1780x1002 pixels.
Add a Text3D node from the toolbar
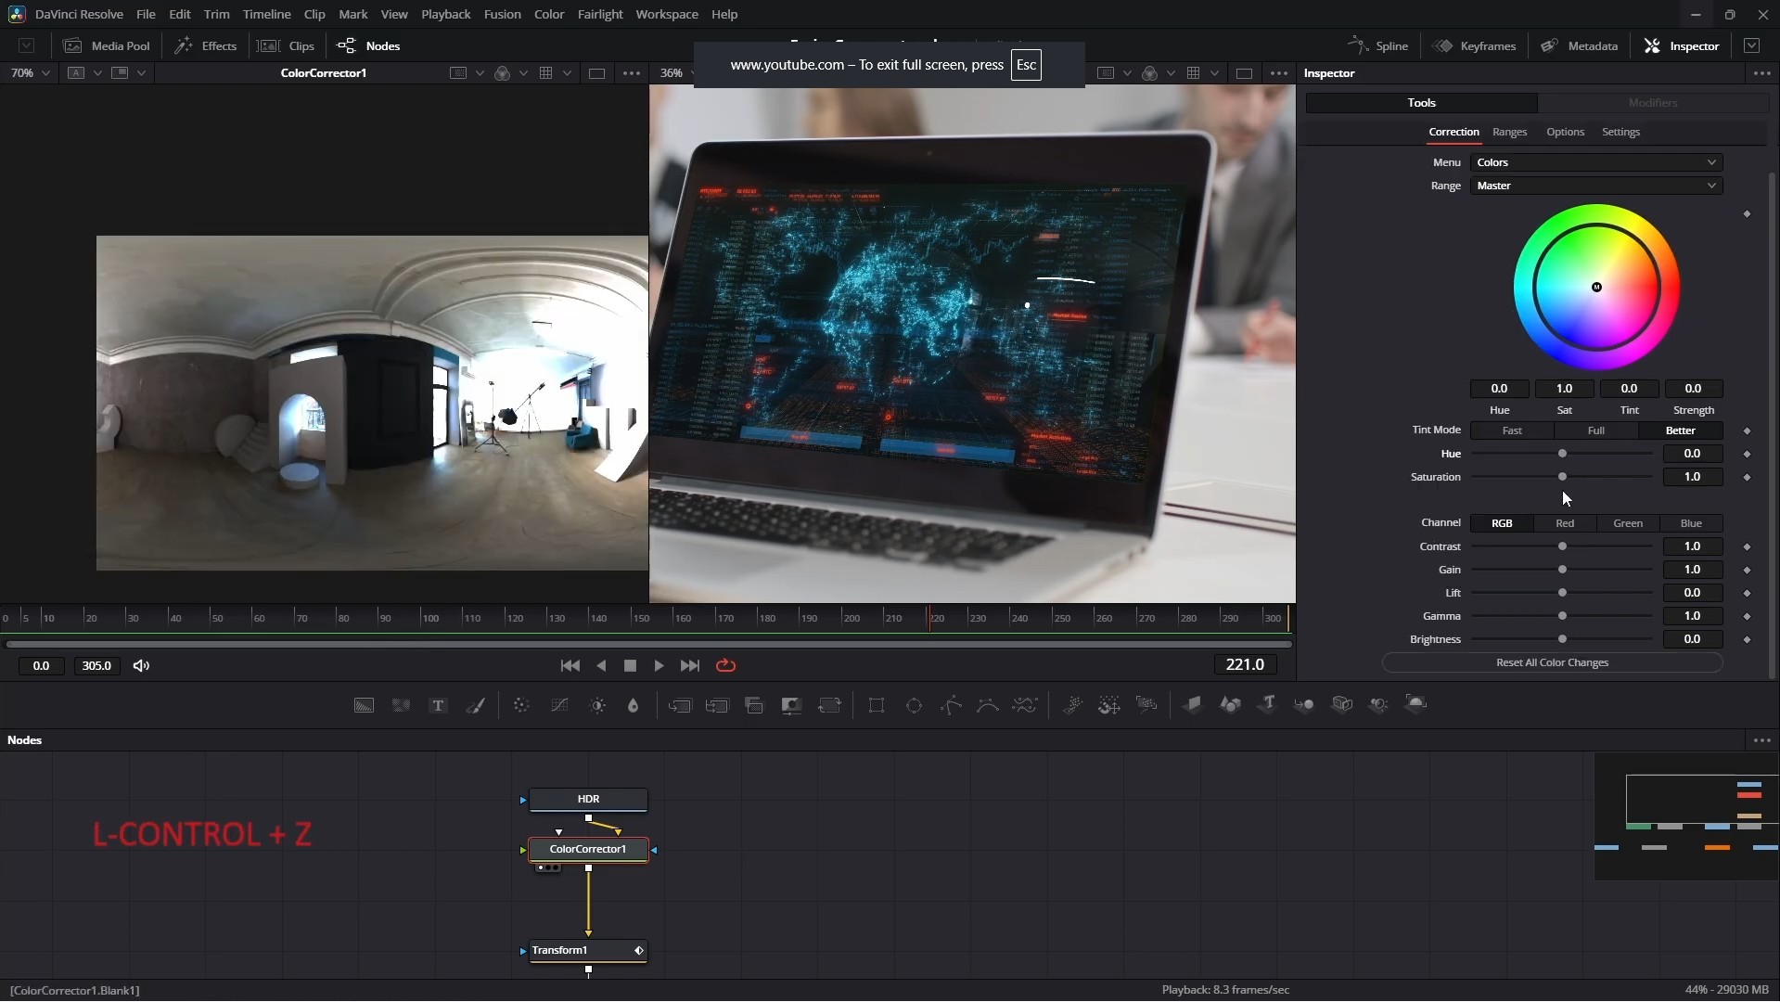coord(1268,704)
